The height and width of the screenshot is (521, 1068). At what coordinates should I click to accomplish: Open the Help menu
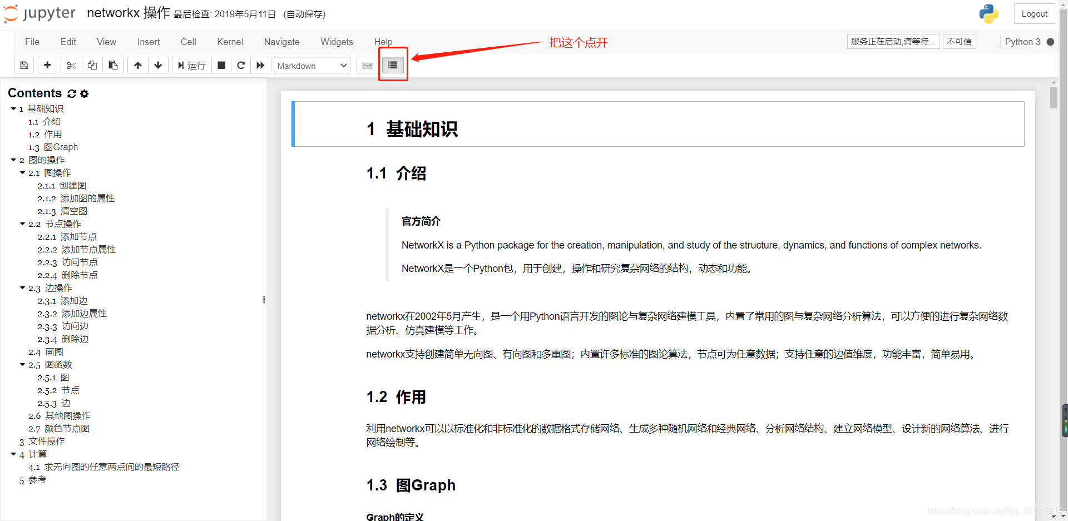pos(383,42)
